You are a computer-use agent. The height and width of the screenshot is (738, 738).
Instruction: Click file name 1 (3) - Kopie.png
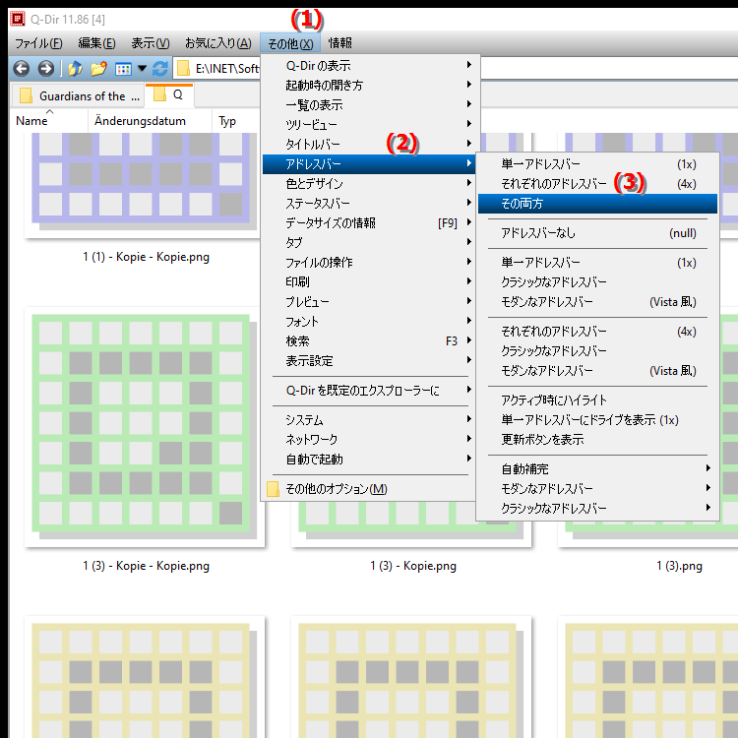[x=413, y=566]
